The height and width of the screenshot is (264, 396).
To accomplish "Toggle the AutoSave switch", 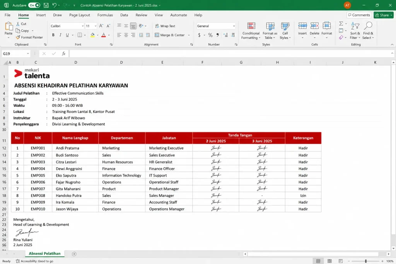I will click(x=34, y=5).
